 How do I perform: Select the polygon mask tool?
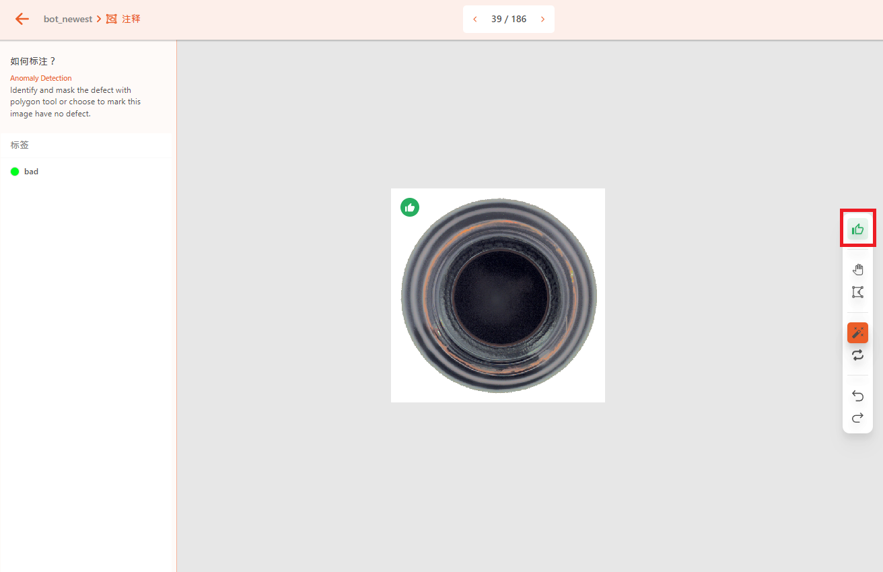[857, 292]
